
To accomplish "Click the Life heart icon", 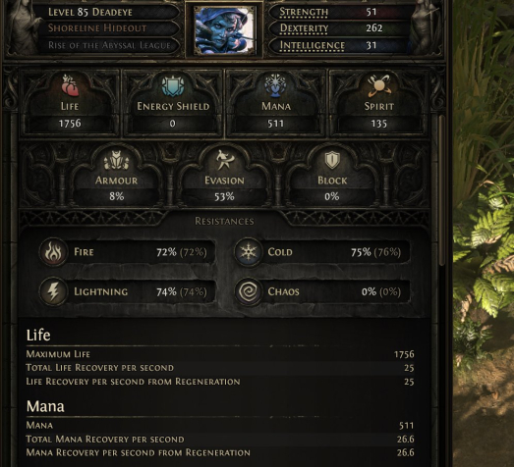I will (x=70, y=85).
